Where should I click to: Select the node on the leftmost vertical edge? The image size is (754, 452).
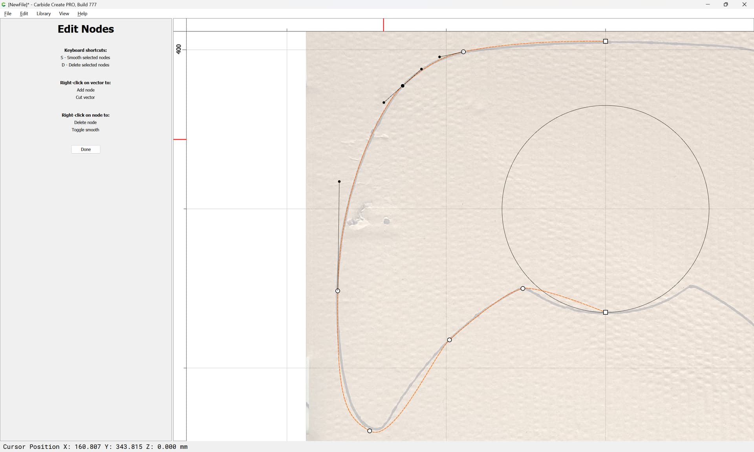pyautogui.click(x=338, y=291)
